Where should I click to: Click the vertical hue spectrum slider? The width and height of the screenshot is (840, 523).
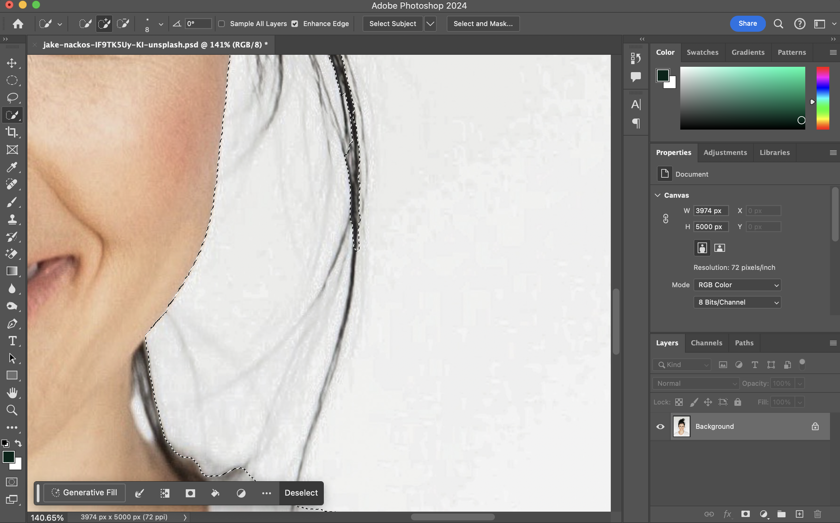pos(823,98)
